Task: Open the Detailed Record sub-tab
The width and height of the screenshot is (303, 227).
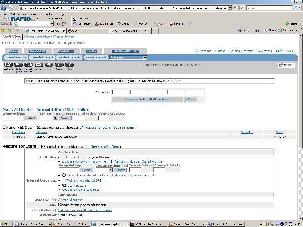Action: click(x=42, y=58)
